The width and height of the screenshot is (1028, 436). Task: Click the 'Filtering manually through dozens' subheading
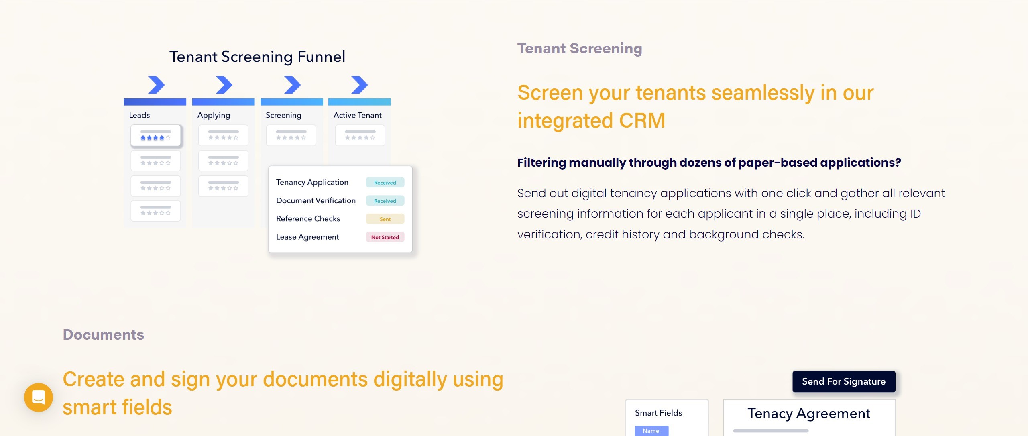[709, 163]
